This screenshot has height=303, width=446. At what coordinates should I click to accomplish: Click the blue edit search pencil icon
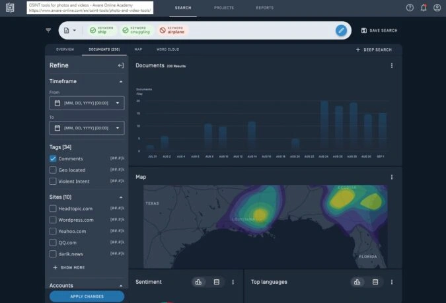coord(341,30)
